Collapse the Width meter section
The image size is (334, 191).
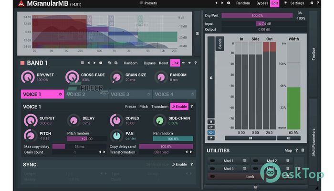289,138
